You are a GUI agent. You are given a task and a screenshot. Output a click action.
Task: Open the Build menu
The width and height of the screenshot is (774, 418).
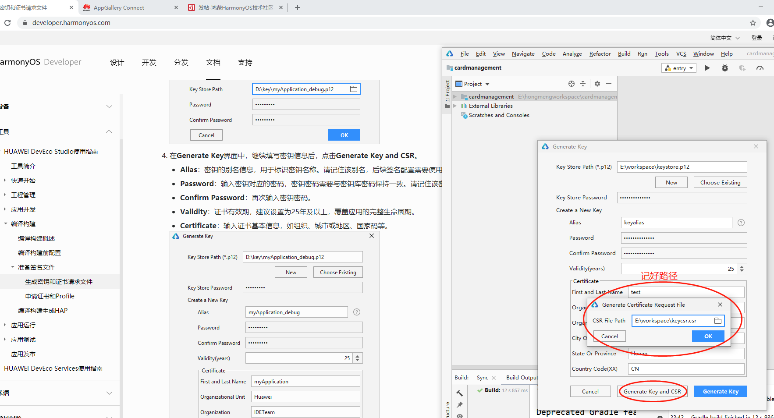(624, 54)
